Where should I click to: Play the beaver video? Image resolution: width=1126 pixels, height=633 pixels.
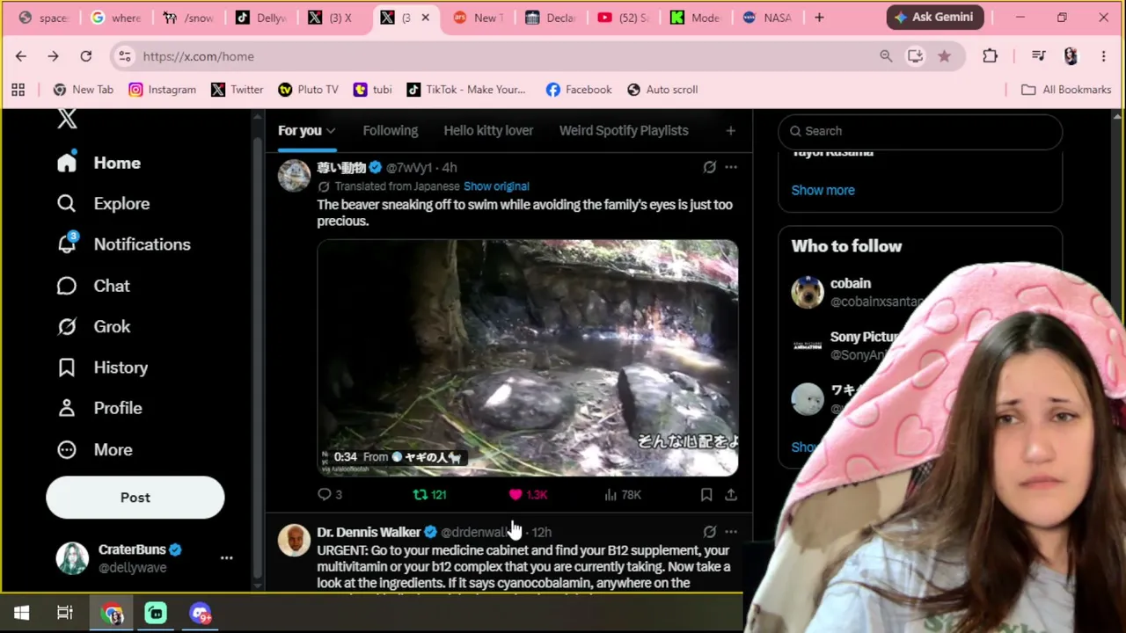pos(528,358)
